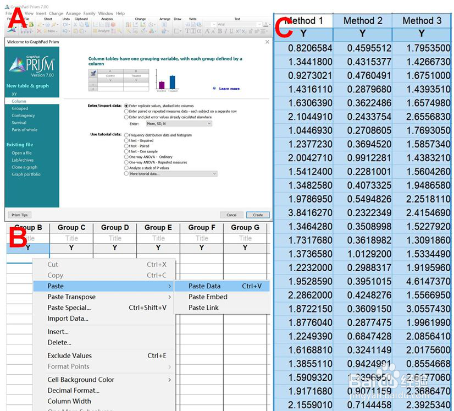Select Paste Special... in the context menu
The height and width of the screenshot is (411, 454).
tap(104, 308)
